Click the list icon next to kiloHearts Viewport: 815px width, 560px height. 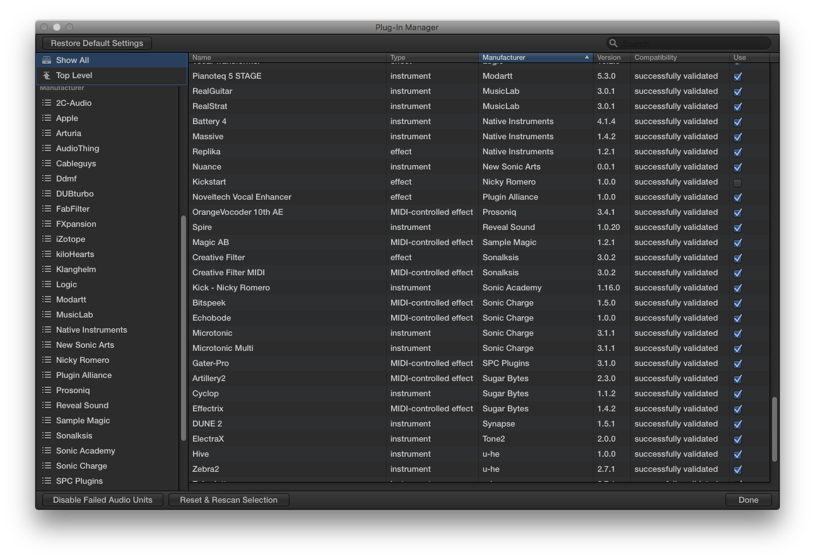coord(46,254)
